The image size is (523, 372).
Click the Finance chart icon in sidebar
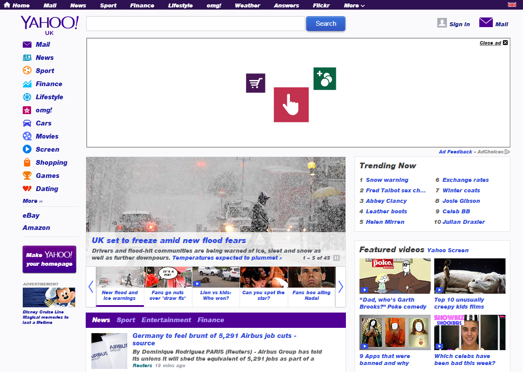[27, 83]
